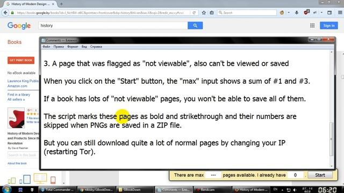Click the already have pages input
Viewport: 344px width, 193px height.
[295, 175]
